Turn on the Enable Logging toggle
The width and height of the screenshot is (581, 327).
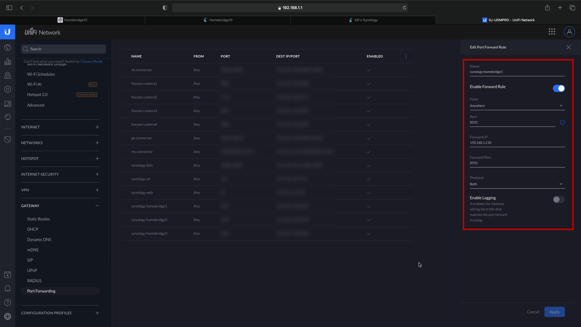coord(558,200)
